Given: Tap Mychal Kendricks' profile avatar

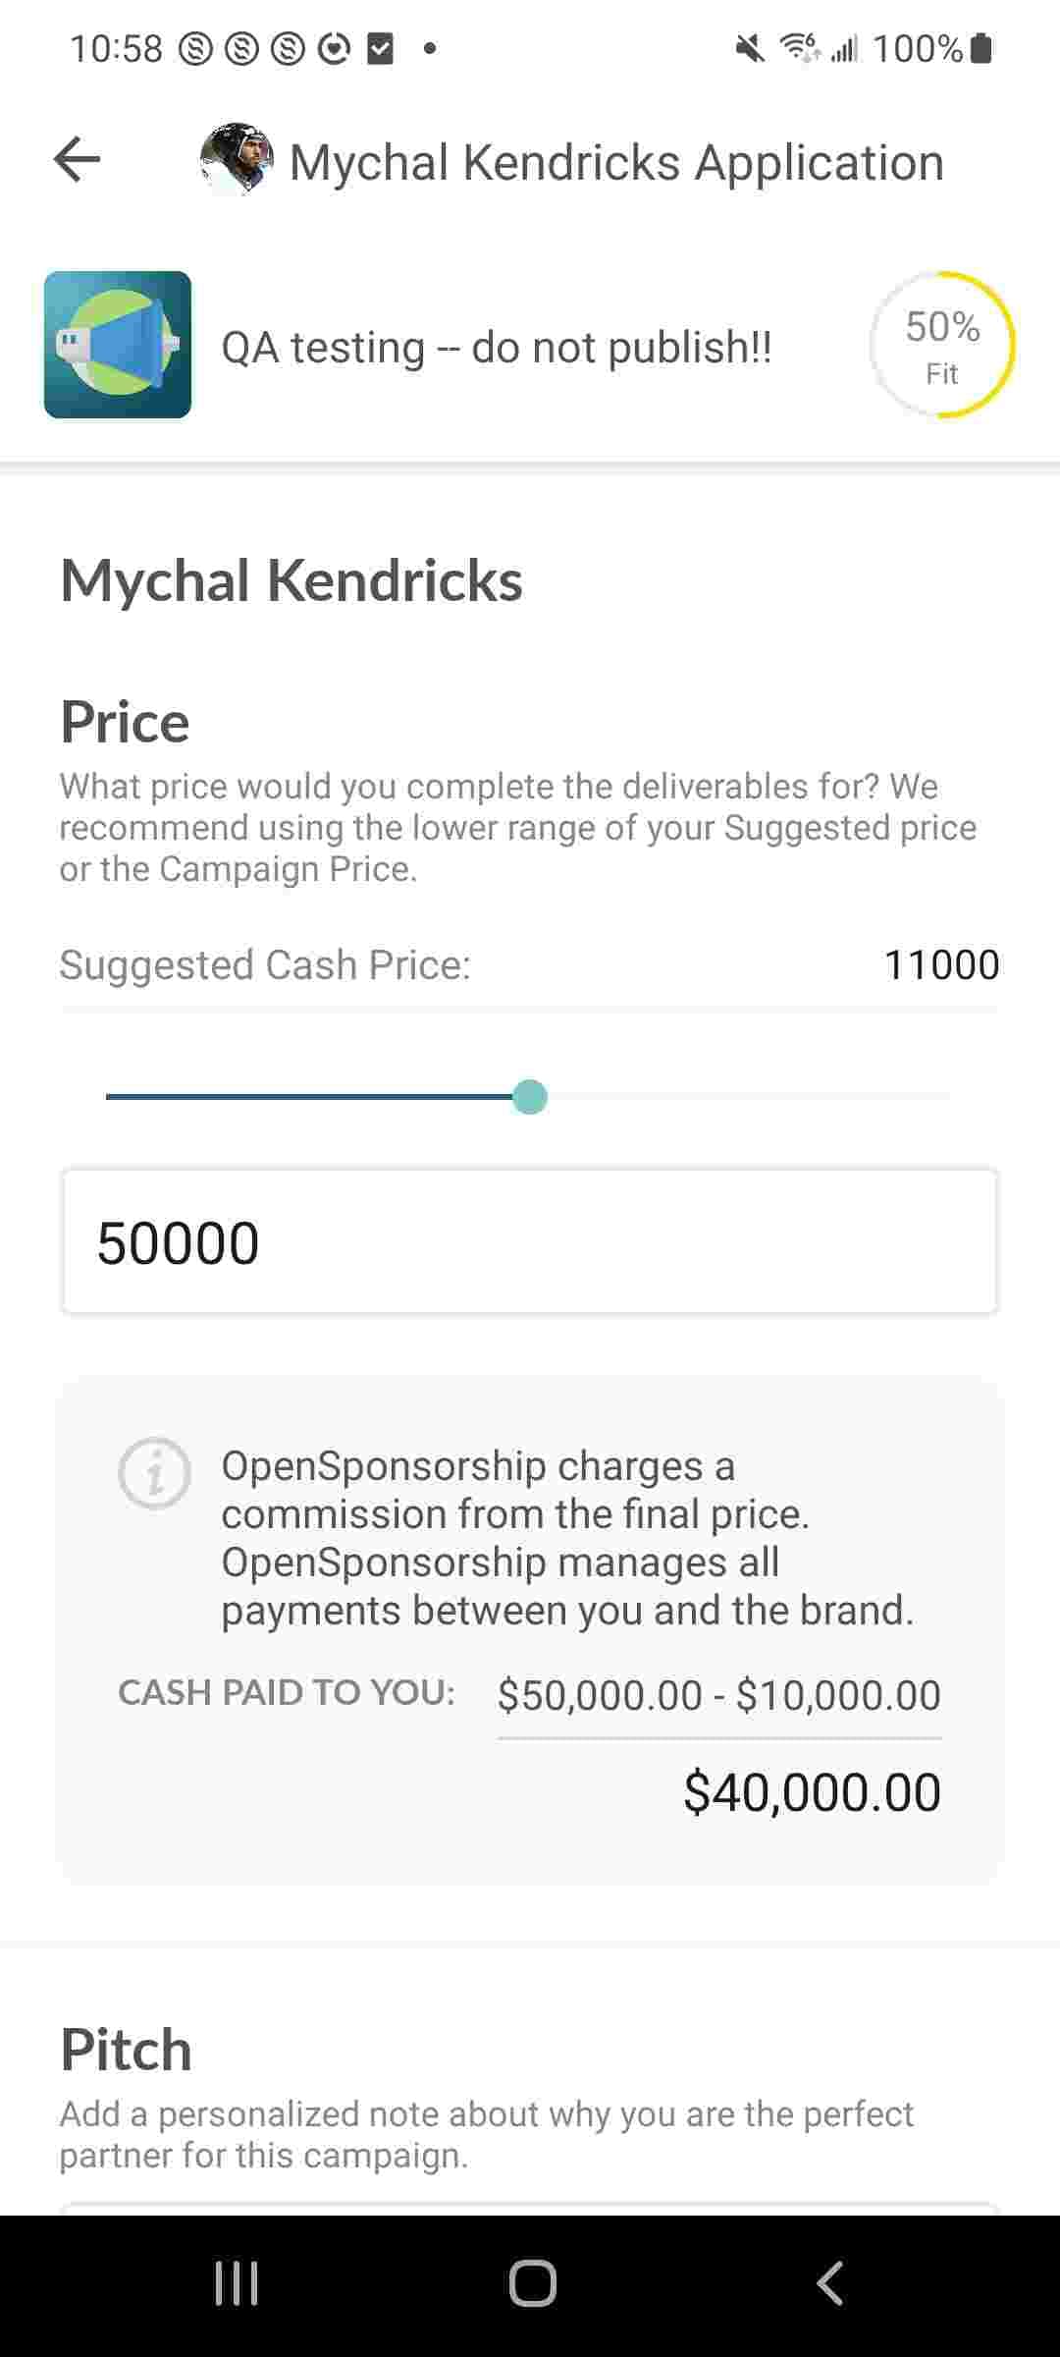Looking at the screenshot, I should [236, 159].
